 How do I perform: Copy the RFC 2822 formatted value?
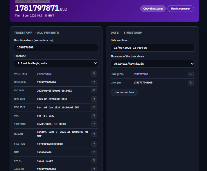[x=94, y=107]
